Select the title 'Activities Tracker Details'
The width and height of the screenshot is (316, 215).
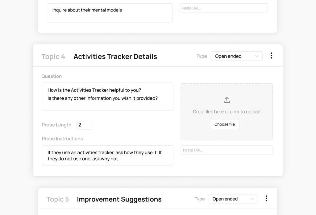tap(115, 57)
